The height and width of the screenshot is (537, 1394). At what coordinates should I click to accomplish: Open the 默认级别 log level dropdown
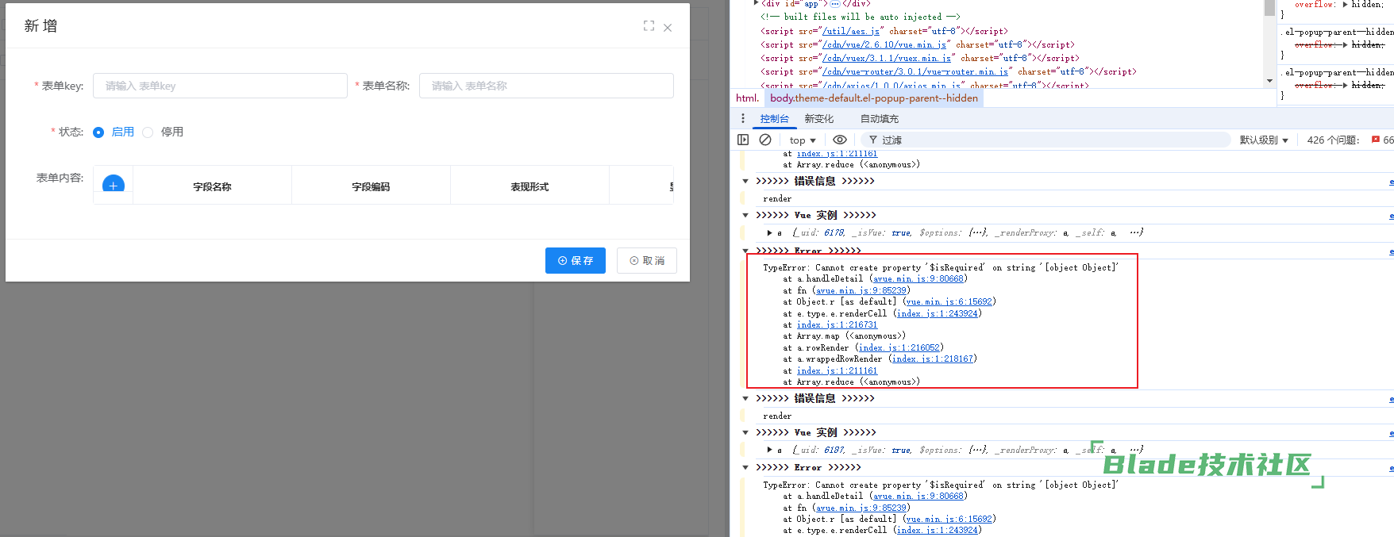1264,140
